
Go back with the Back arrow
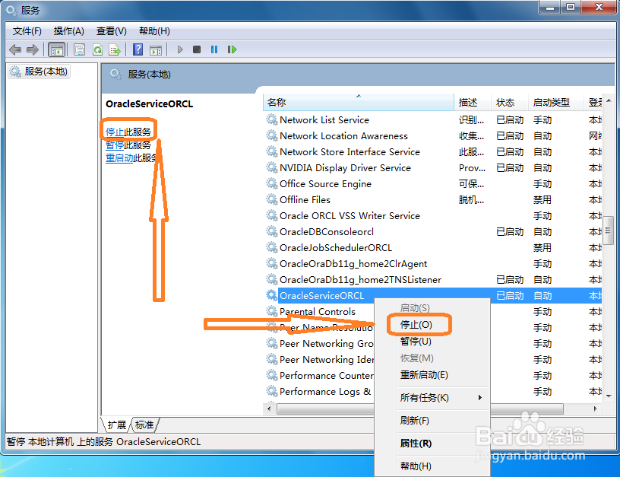[x=15, y=50]
